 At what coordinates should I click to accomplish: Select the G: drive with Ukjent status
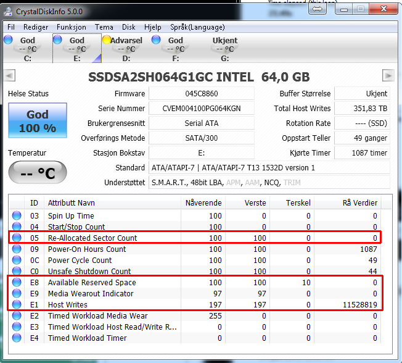pyautogui.click(x=225, y=49)
